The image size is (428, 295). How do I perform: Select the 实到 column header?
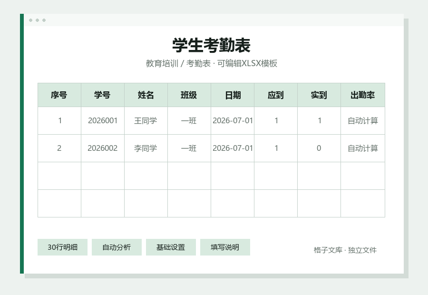pyautogui.click(x=319, y=95)
